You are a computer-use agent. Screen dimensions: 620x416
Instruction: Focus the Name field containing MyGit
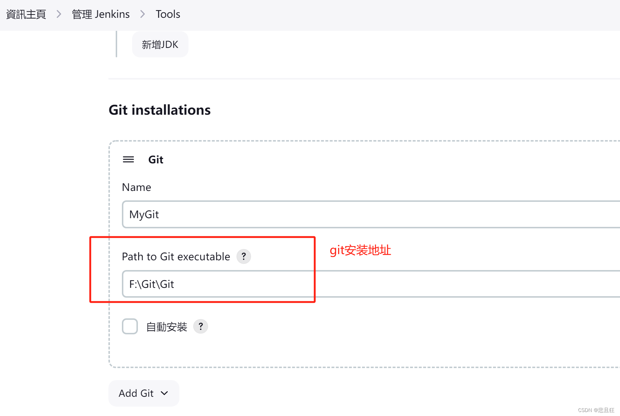(x=371, y=215)
